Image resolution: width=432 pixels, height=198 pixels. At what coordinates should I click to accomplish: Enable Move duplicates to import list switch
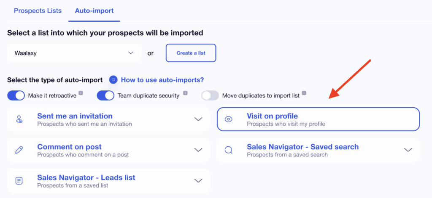pyautogui.click(x=210, y=95)
